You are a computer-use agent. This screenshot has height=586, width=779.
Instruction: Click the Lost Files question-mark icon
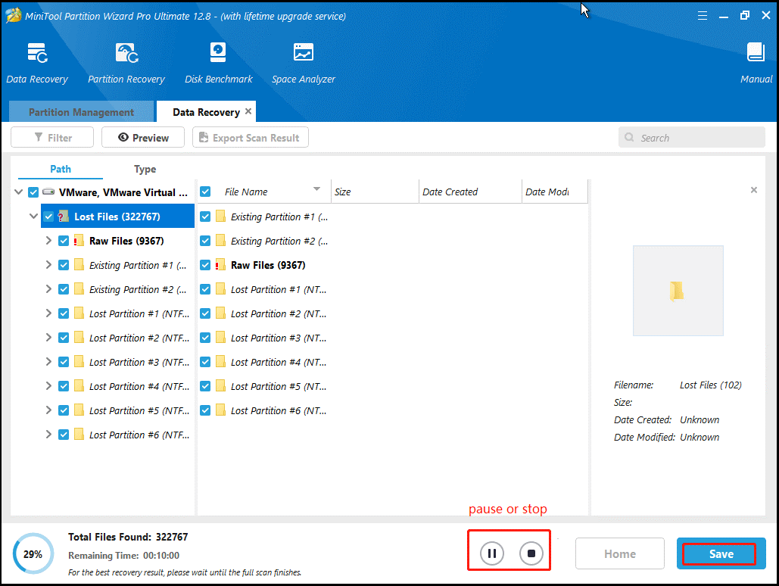[64, 217]
